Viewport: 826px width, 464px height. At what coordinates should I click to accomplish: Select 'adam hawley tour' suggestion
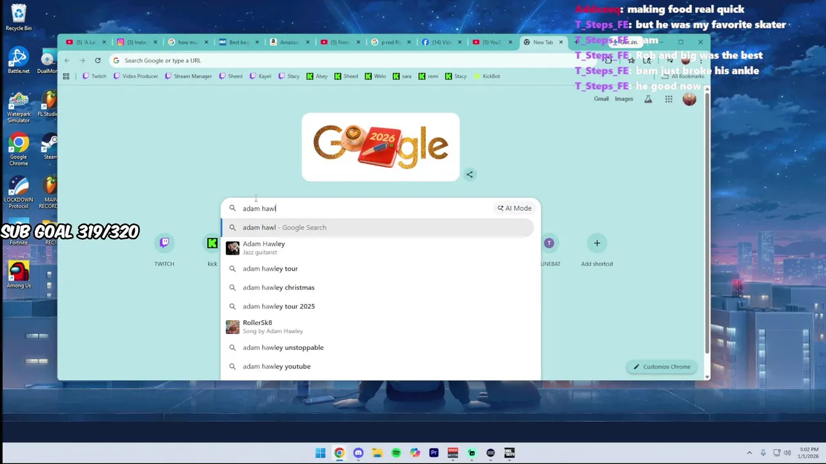tap(378, 269)
